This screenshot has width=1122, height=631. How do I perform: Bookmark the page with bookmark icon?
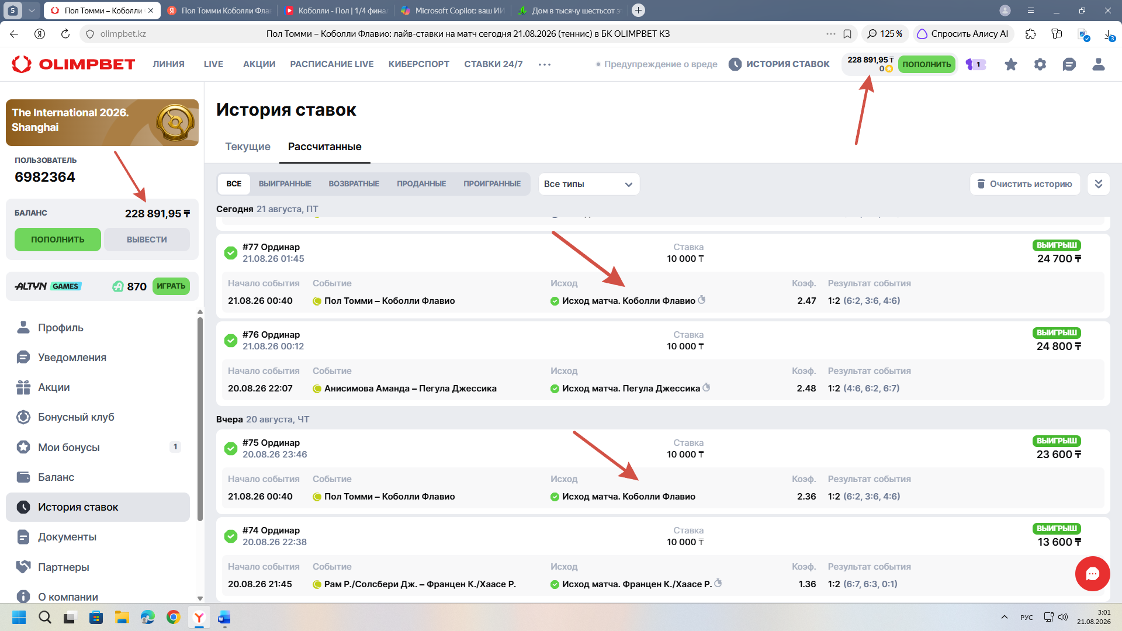pos(847,34)
